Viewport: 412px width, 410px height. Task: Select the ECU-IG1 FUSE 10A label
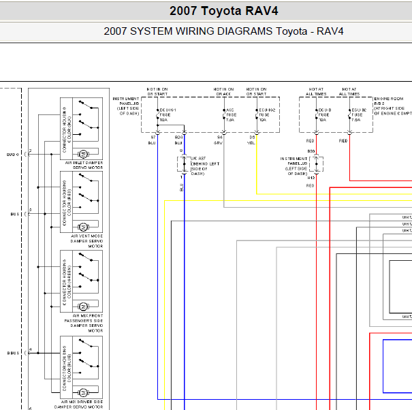(168, 115)
